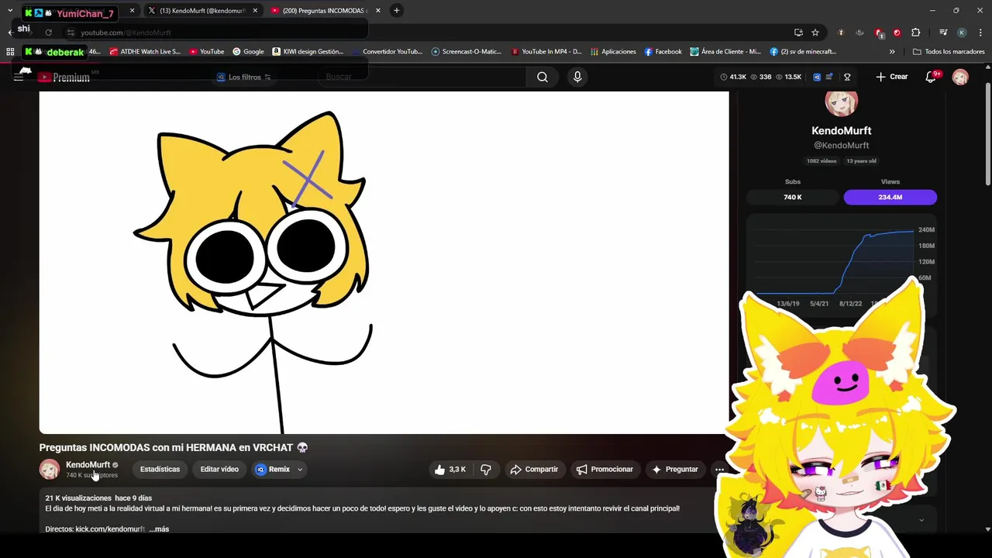Screen dimensions: 992x558
Task: Click the Compartir button
Action: 534,469
